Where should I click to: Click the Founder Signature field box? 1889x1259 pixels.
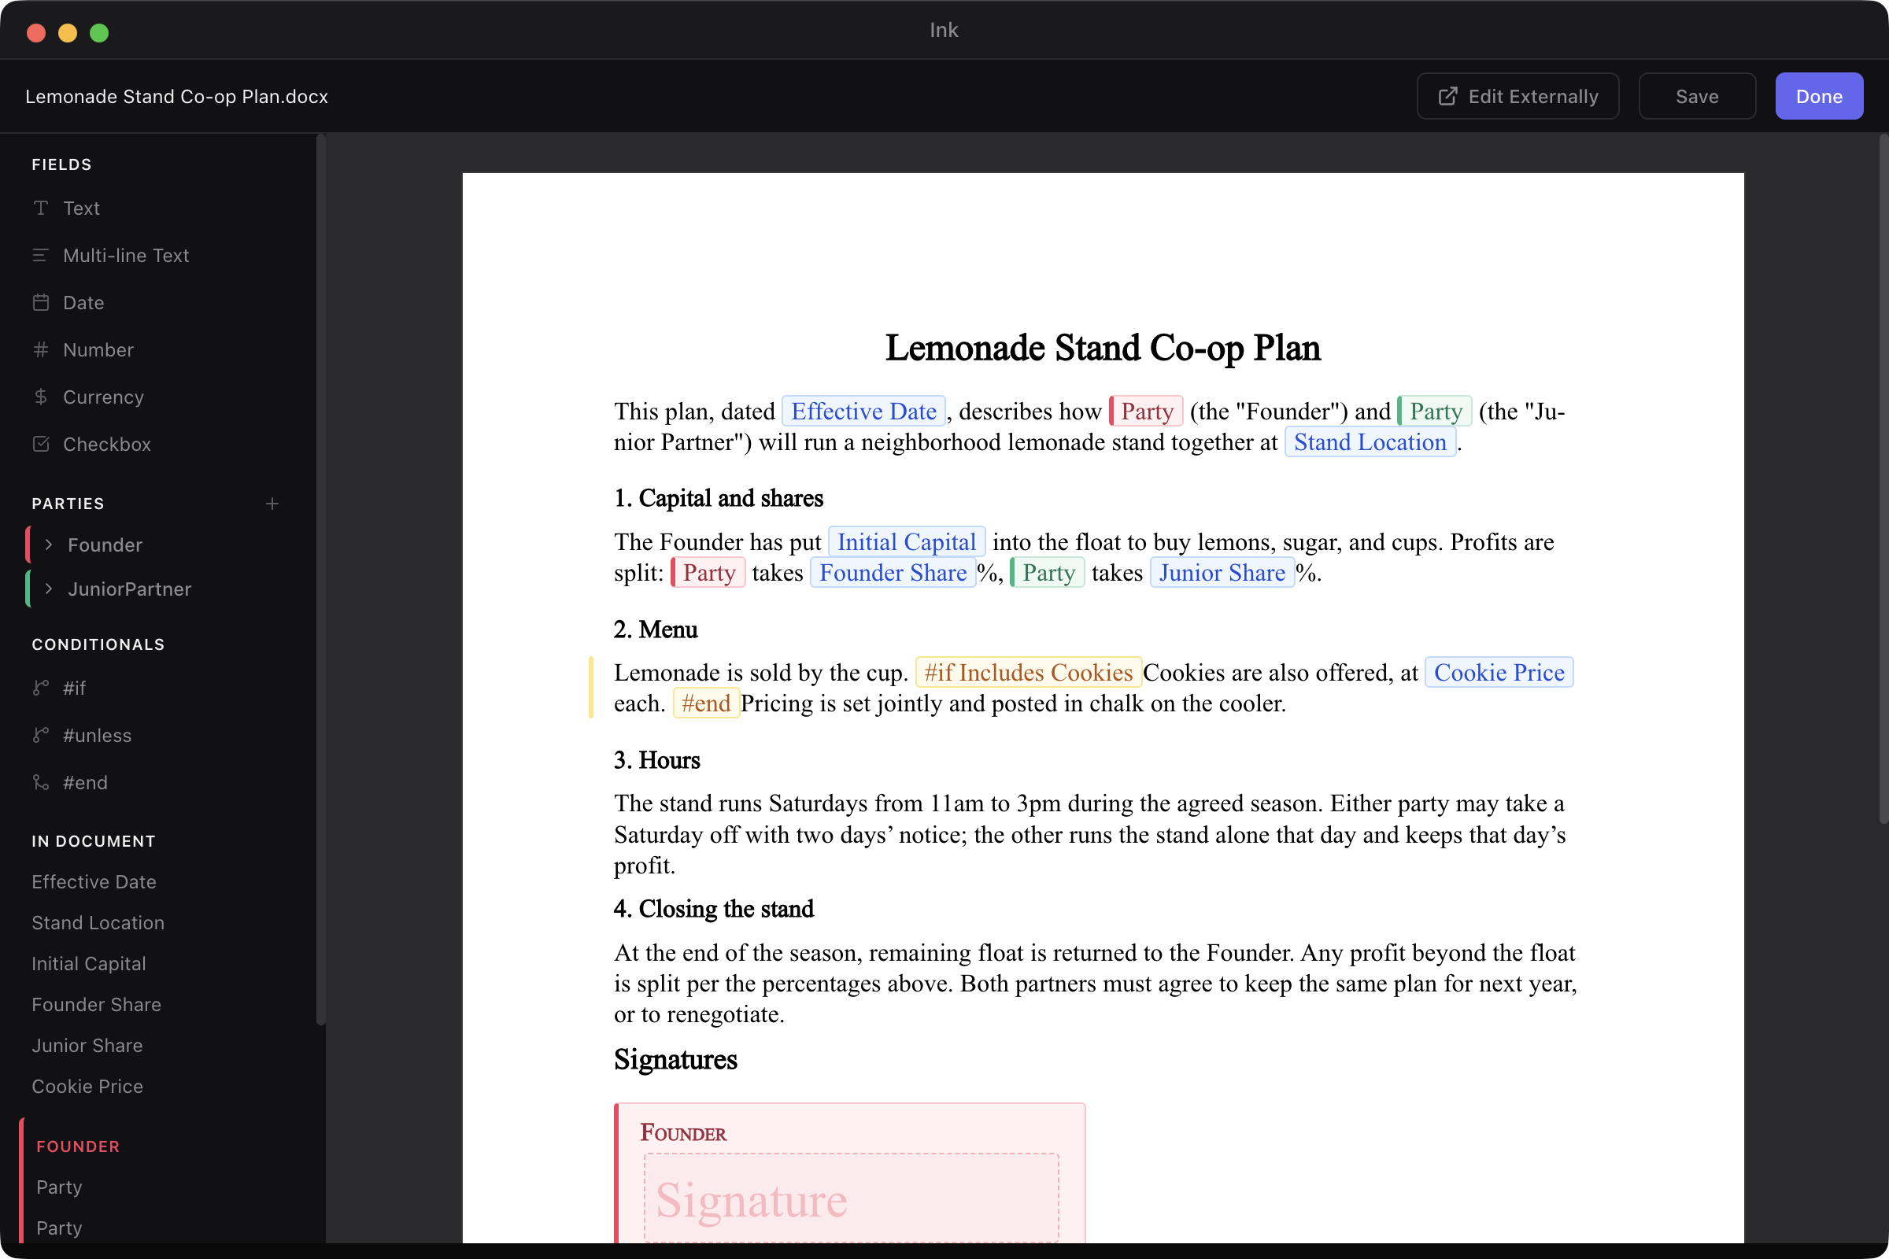pyautogui.click(x=852, y=1198)
